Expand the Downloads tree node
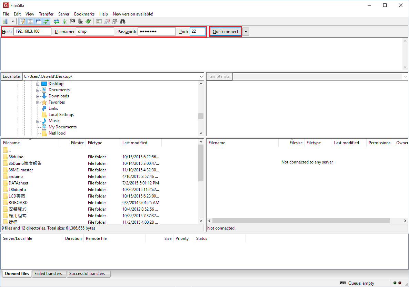 [38, 97]
